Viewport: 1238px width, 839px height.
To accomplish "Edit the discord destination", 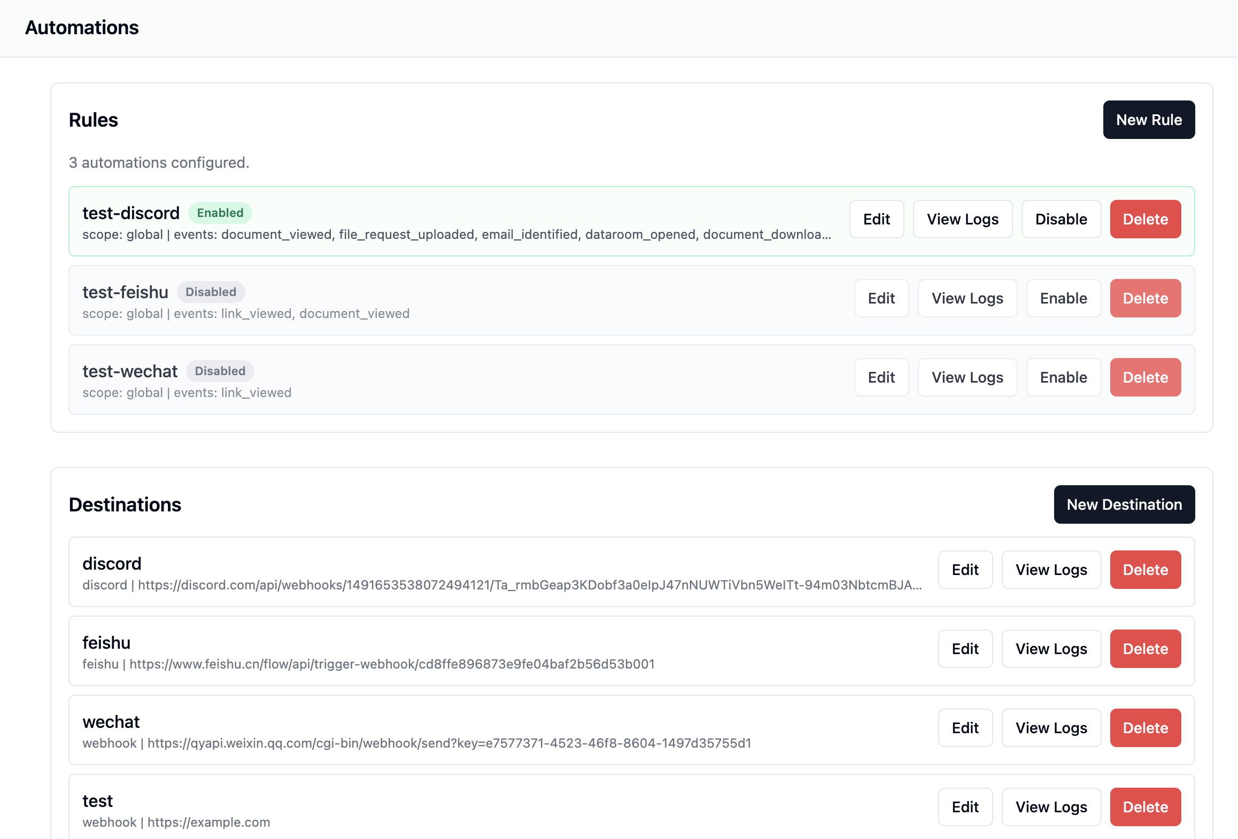I will (965, 570).
